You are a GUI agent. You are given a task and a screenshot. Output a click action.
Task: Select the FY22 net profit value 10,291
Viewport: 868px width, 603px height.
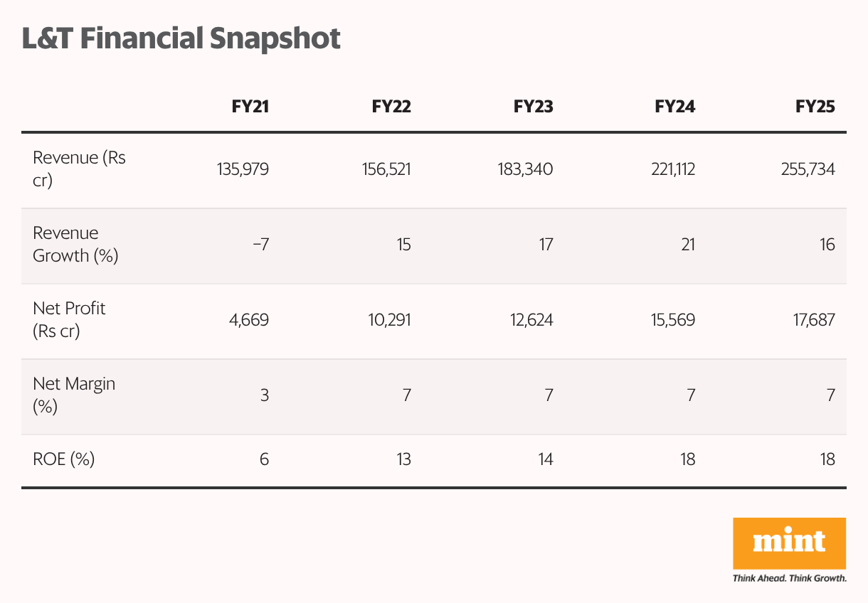click(388, 320)
